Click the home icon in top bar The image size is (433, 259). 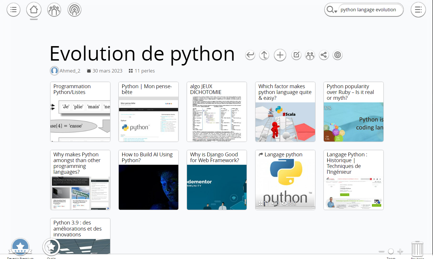tap(34, 10)
